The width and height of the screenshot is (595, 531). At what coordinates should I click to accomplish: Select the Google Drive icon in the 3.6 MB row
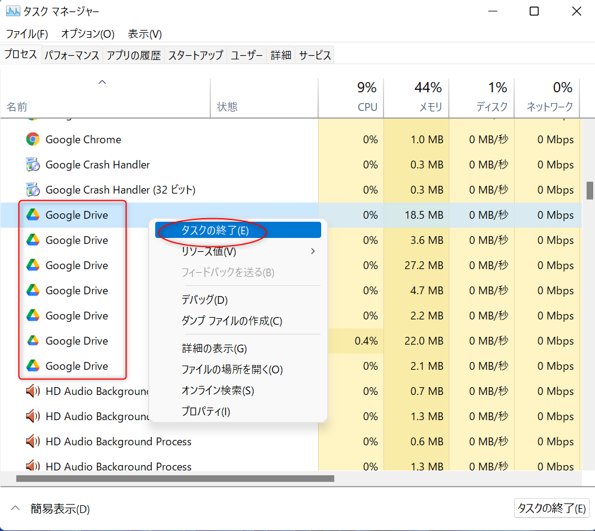(x=33, y=240)
